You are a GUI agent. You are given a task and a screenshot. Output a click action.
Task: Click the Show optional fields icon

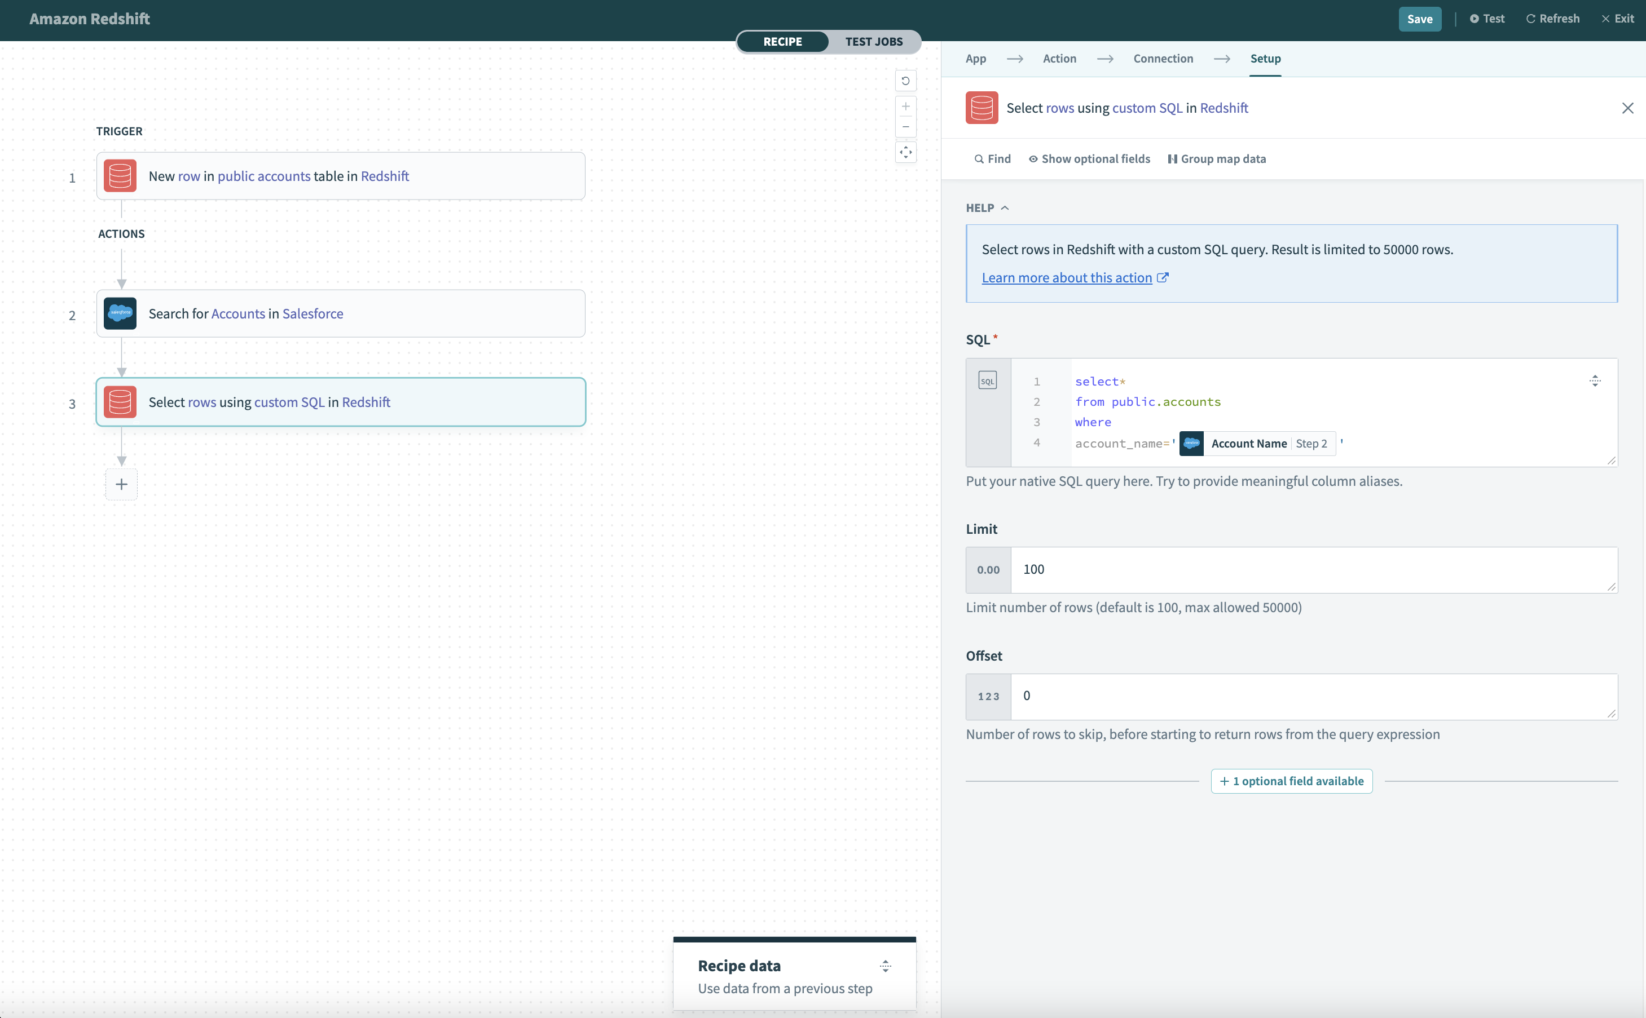click(x=1033, y=157)
